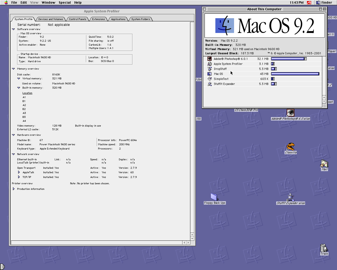Screen dimensions: 337x270
Task: Open the Help menu
Action: click(78, 2)
